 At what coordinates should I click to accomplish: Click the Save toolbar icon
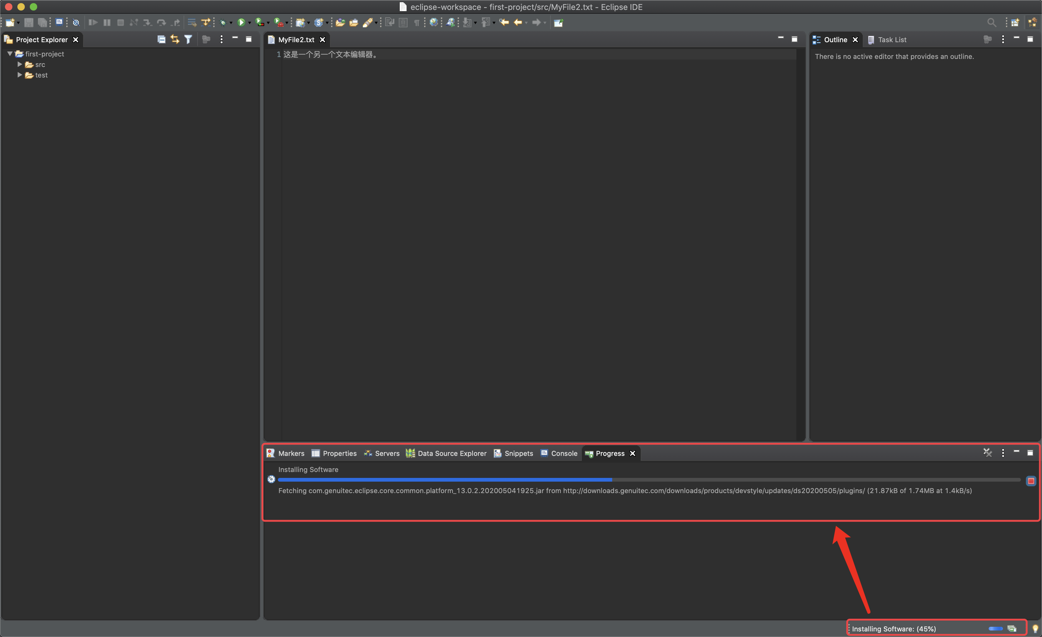coord(29,22)
